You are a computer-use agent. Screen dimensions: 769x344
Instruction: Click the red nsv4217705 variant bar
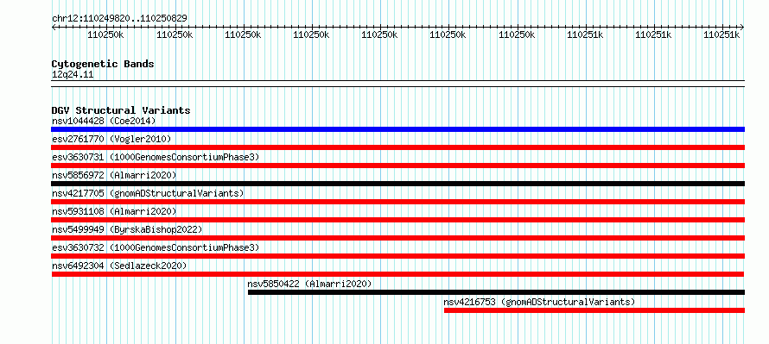tap(397, 202)
